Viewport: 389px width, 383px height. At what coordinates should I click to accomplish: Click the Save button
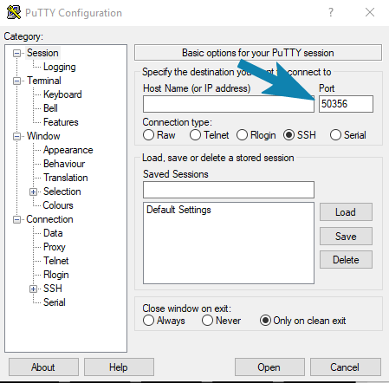(346, 237)
